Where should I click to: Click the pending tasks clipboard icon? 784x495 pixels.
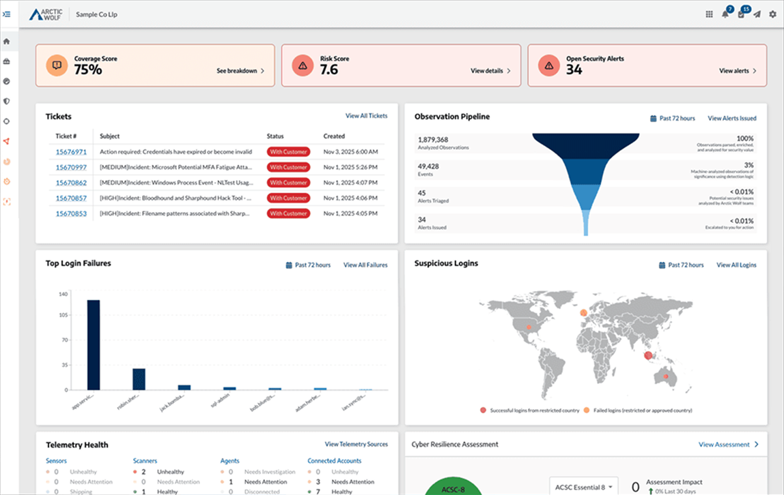740,14
